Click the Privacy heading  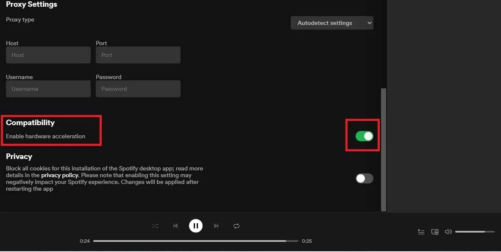click(19, 156)
